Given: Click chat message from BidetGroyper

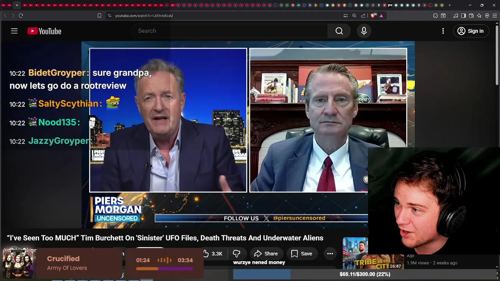Looking at the screenshot, I should click(x=80, y=79).
